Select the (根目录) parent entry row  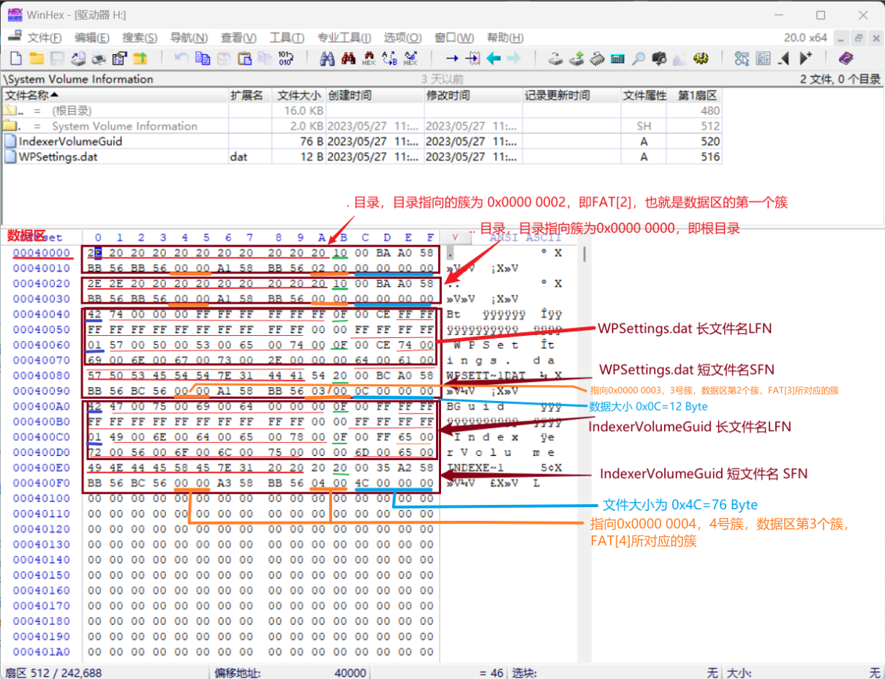[362, 110]
